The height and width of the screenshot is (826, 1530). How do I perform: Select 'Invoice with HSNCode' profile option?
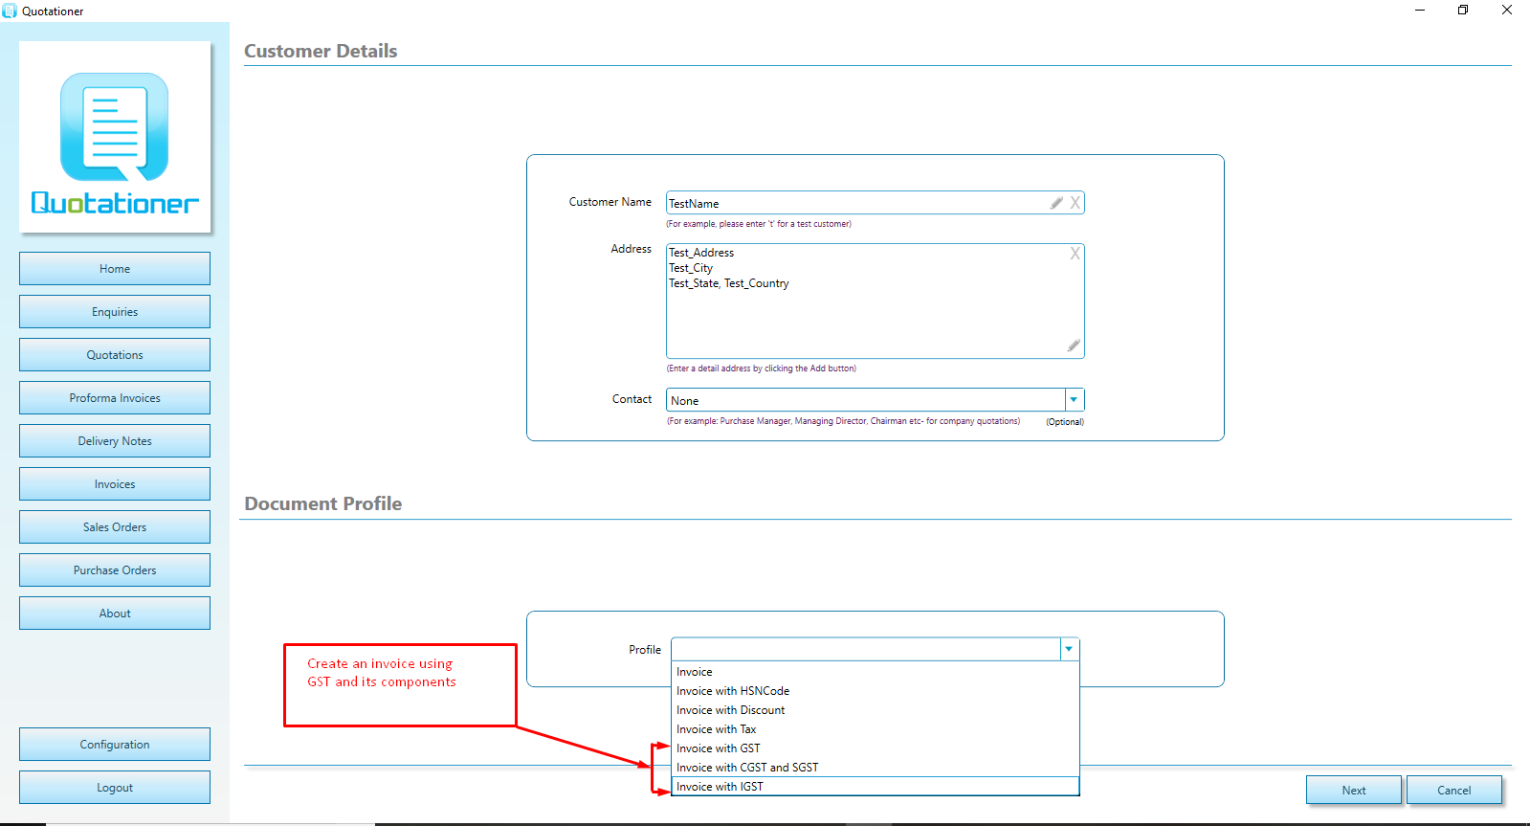(x=876, y=691)
